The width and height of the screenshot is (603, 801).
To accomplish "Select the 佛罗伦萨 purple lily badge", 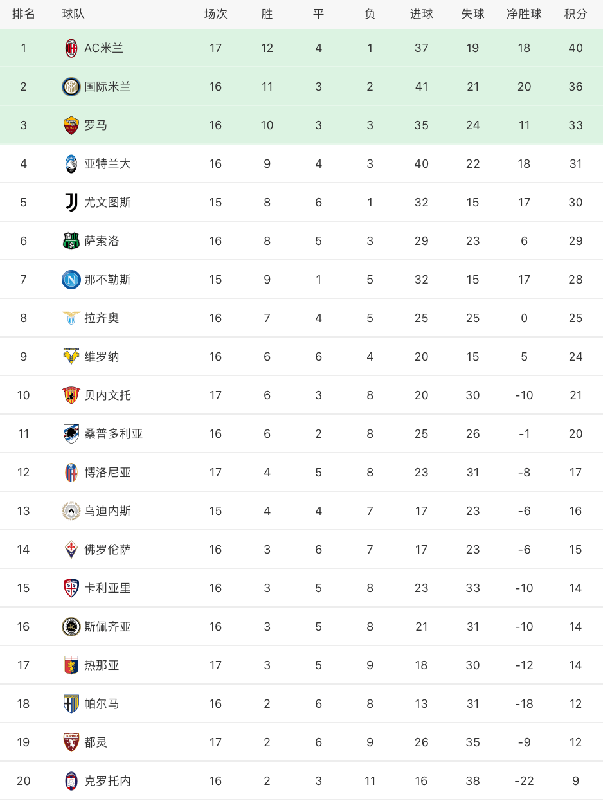I will (71, 550).
